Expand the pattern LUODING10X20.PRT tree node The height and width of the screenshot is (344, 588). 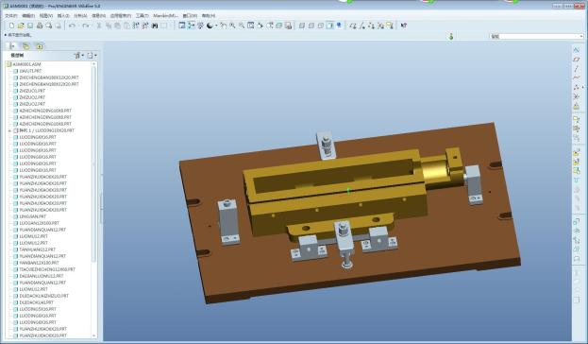9,130
